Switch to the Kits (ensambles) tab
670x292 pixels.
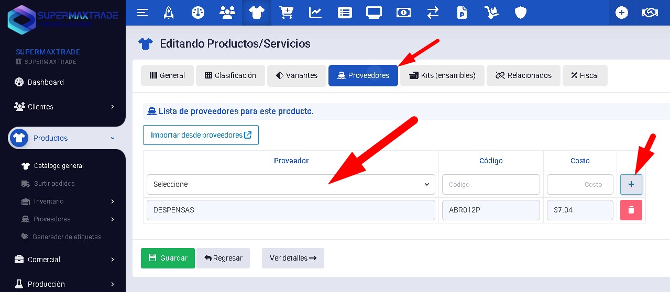(442, 75)
